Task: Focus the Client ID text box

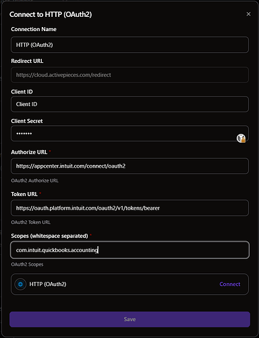Action: pyautogui.click(x=129, y=104)
